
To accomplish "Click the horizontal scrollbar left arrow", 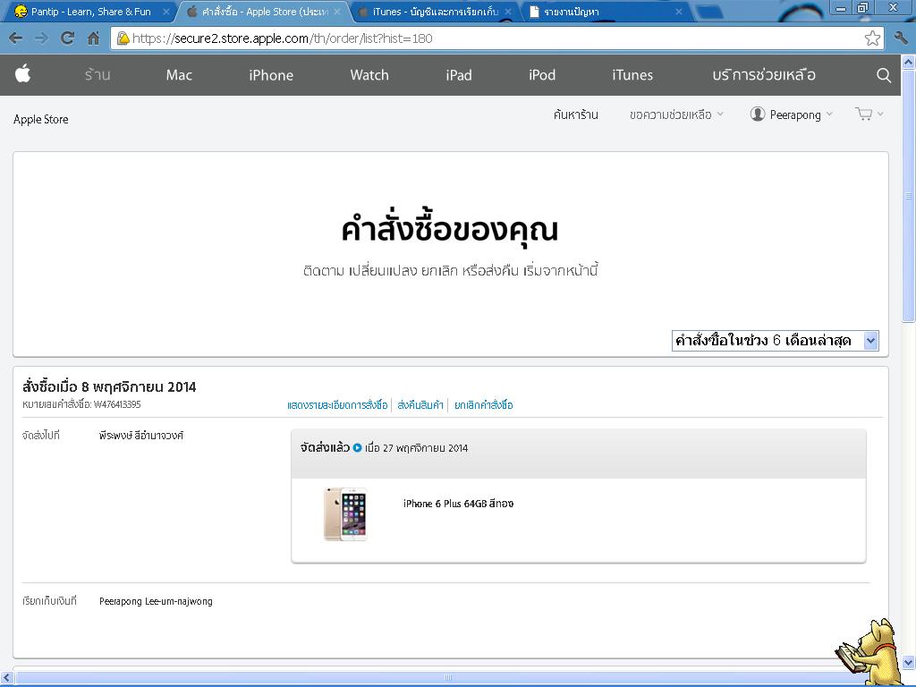I will [x=6, y=678].
